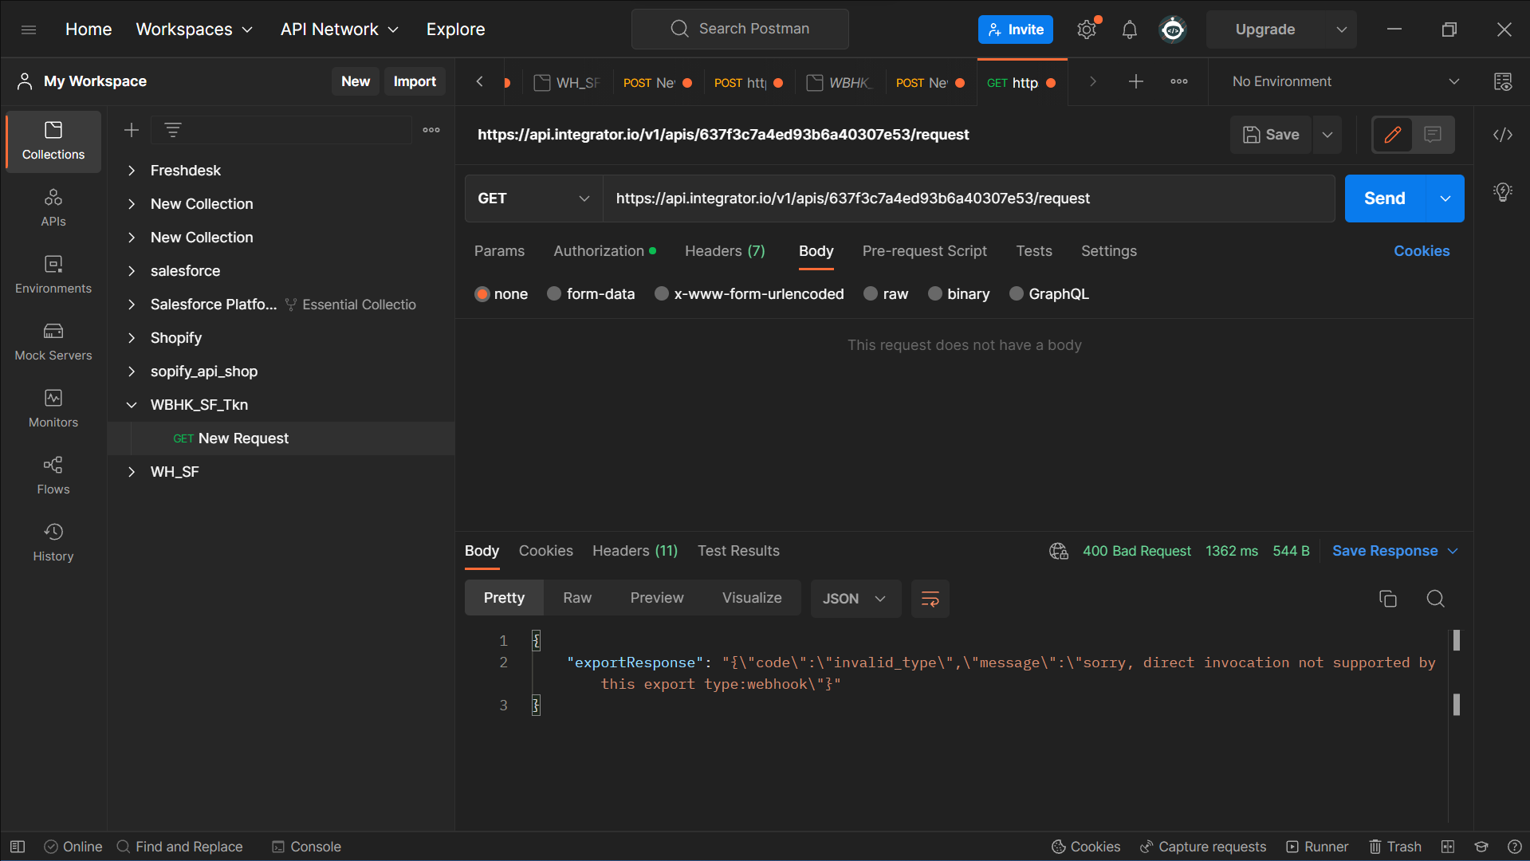This screenshot has width=1530, height=861.
Task: Click the notifications bell icon
Action: (1129, 29)
